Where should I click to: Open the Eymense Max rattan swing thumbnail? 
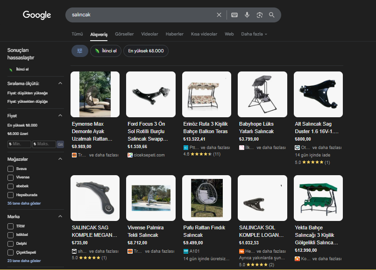[95, 94]
